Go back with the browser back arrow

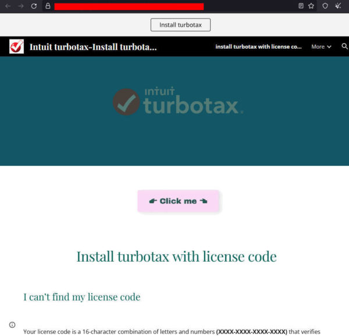[8, 6]
